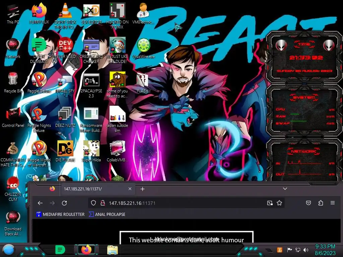Open the Pocket save icon
This screenshot has width=343, height=257.
(x=308, y=203)
